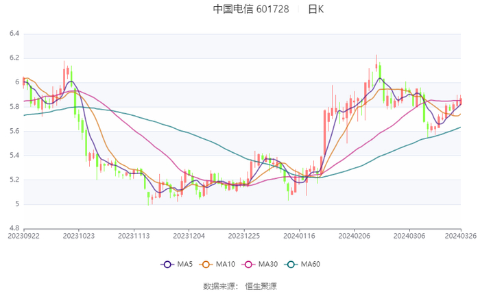Click the 20240206 date axis label
Image resolution: width=480 pixels, height=292 pixels.
click(355, 236)
